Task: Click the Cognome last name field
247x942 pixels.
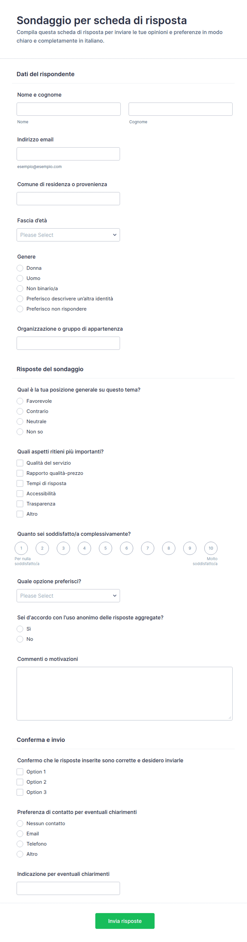Action: (180, 109)
